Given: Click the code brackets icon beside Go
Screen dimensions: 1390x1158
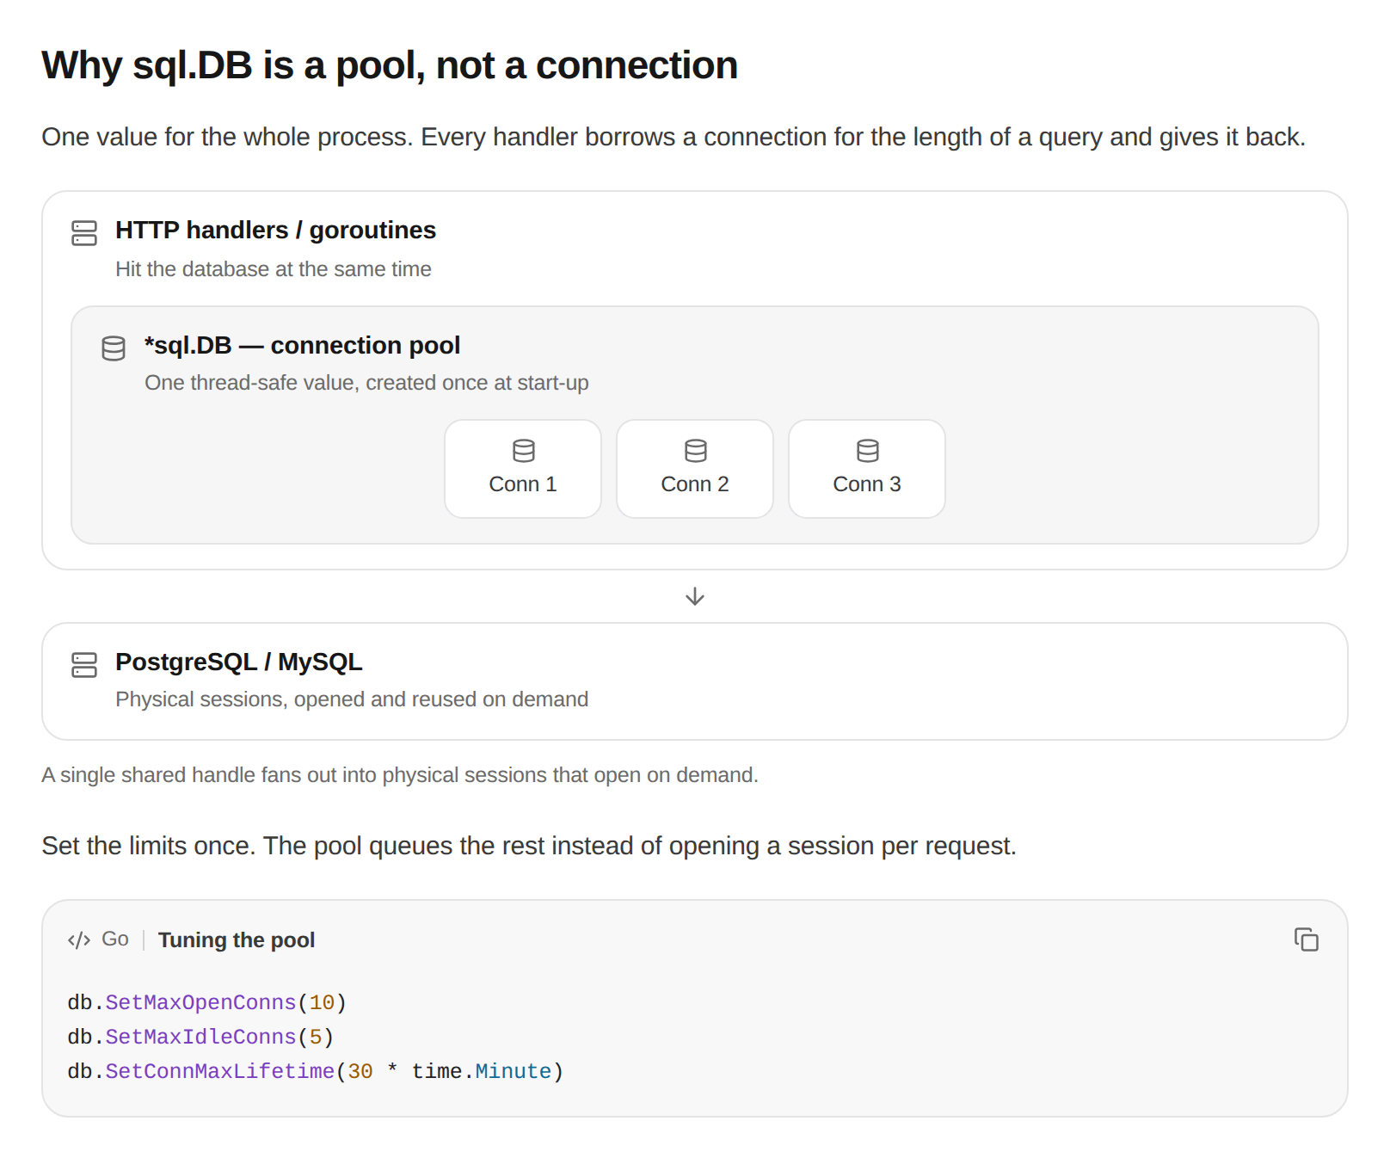Looking at the screenshot, I should click(x=79, y=939).
